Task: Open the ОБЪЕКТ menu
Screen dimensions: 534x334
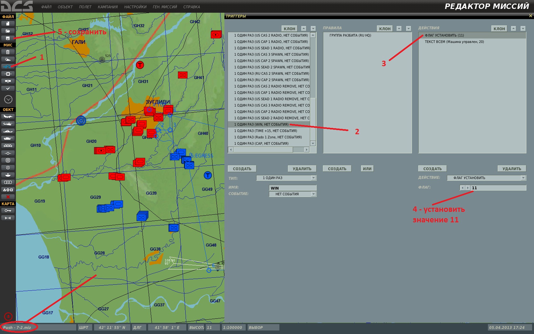Action: click(65, 7)
